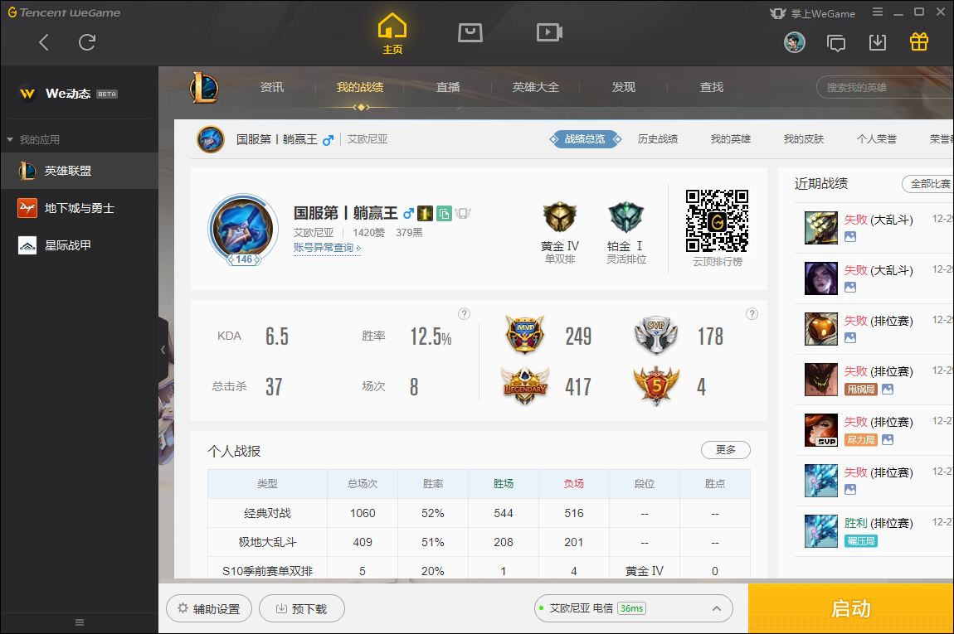Click the League of Legends logo in the header

pos(204,88)
